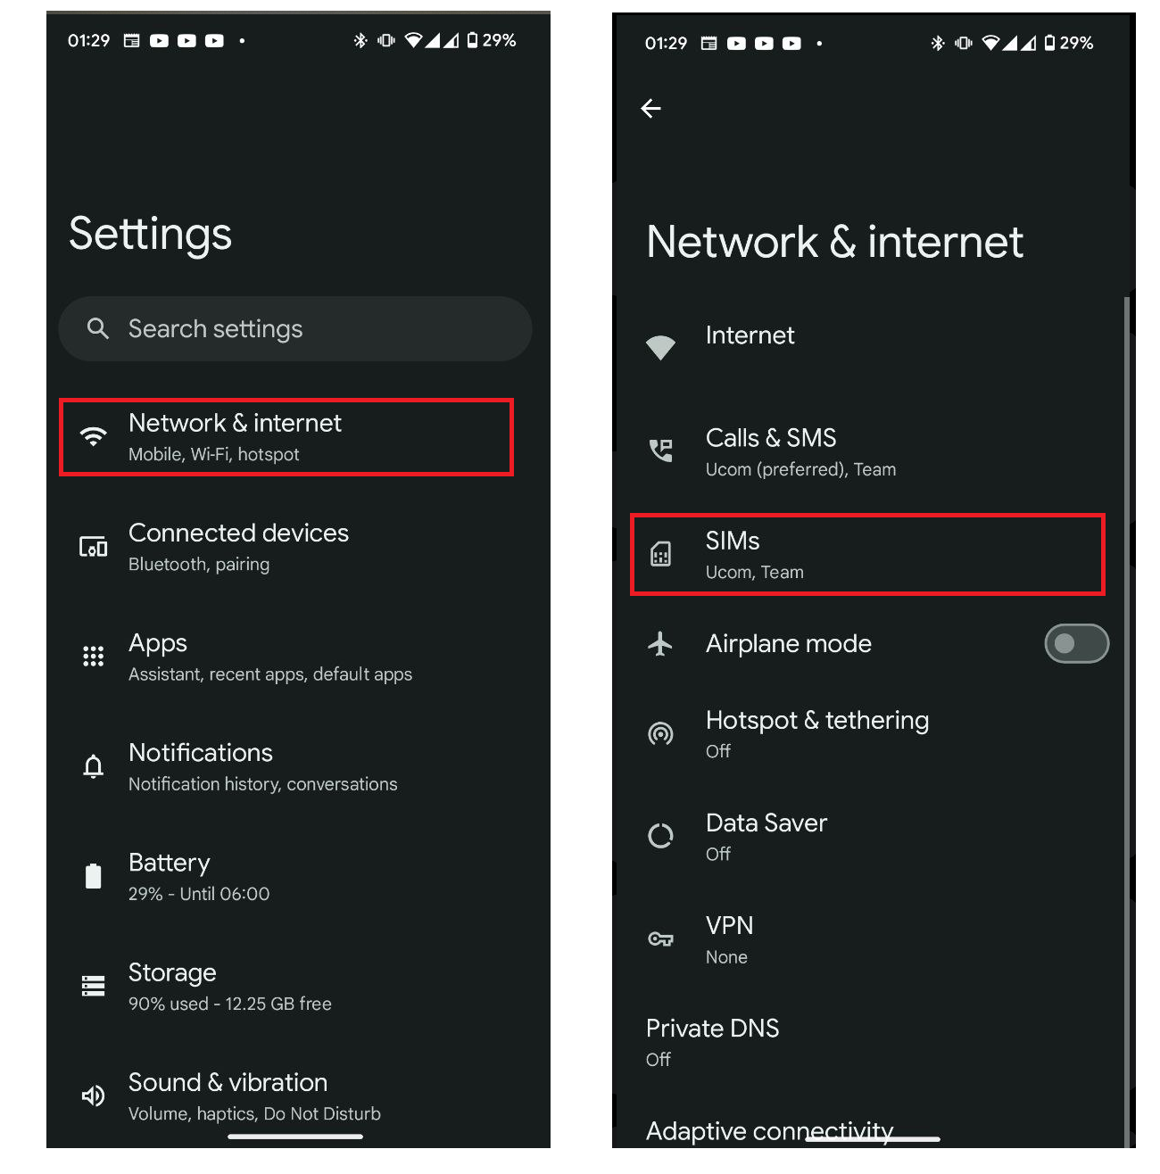The height and width of the screenshot is (1174, 1160).
Task: Tap the back arrow on Network & internet
Action: pos(650,109)
